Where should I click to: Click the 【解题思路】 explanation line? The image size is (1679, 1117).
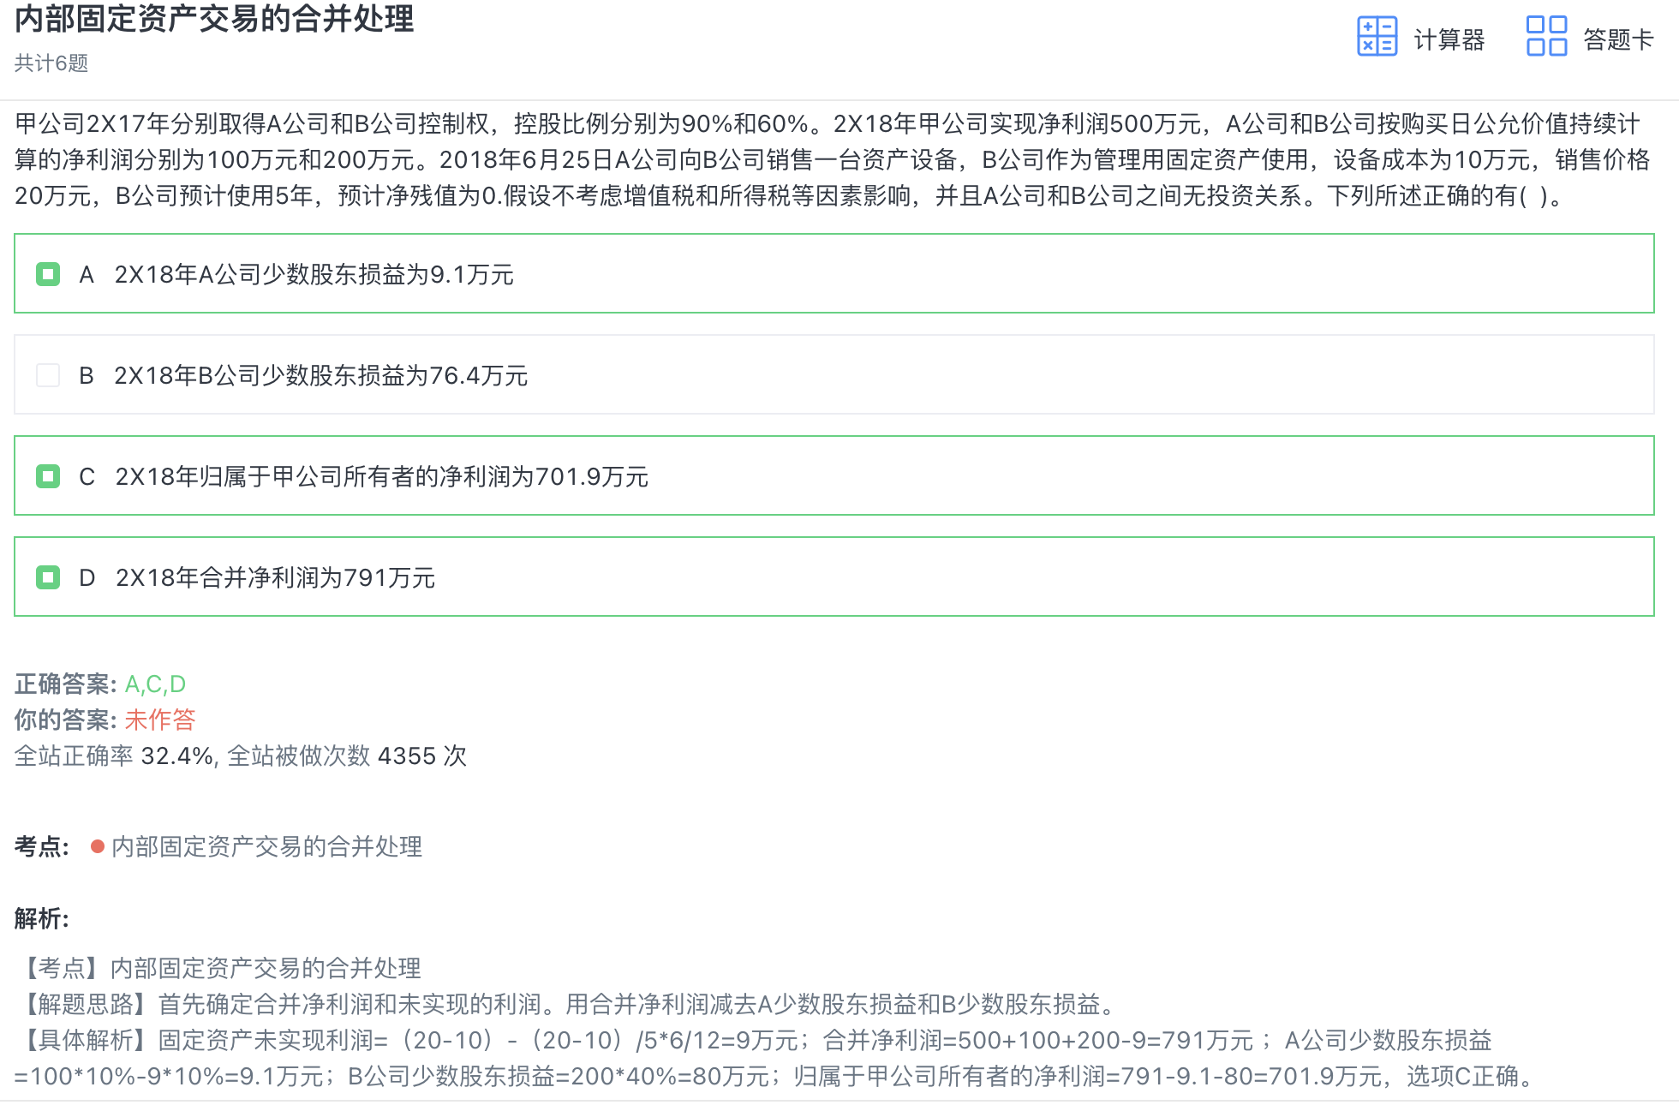pyautogui.click(x=565, y=1004)
